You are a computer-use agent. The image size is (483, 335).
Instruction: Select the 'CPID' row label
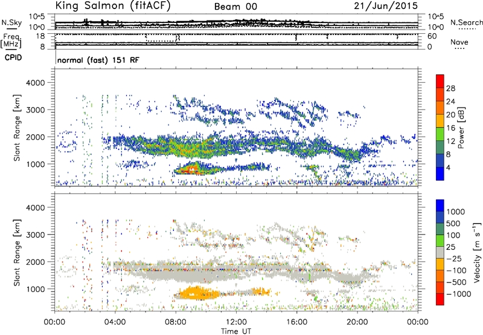(13, 57)
